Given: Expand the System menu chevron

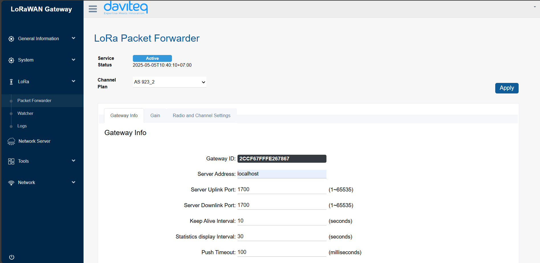Looking at the screenshot, I should pos(74,60).
